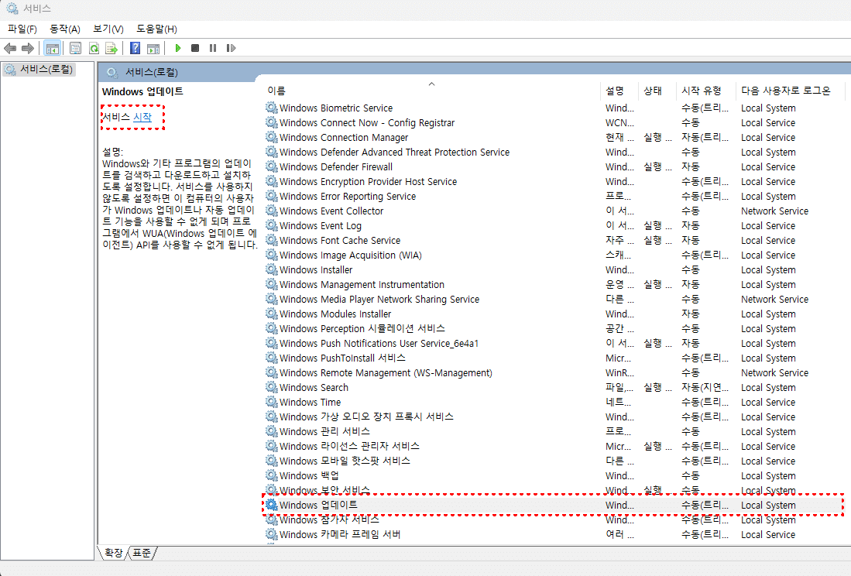This screenshot has width=851, height=576.
Task: Click gear icon beside Windows Event Log
Action: click(x=271, y=225)
